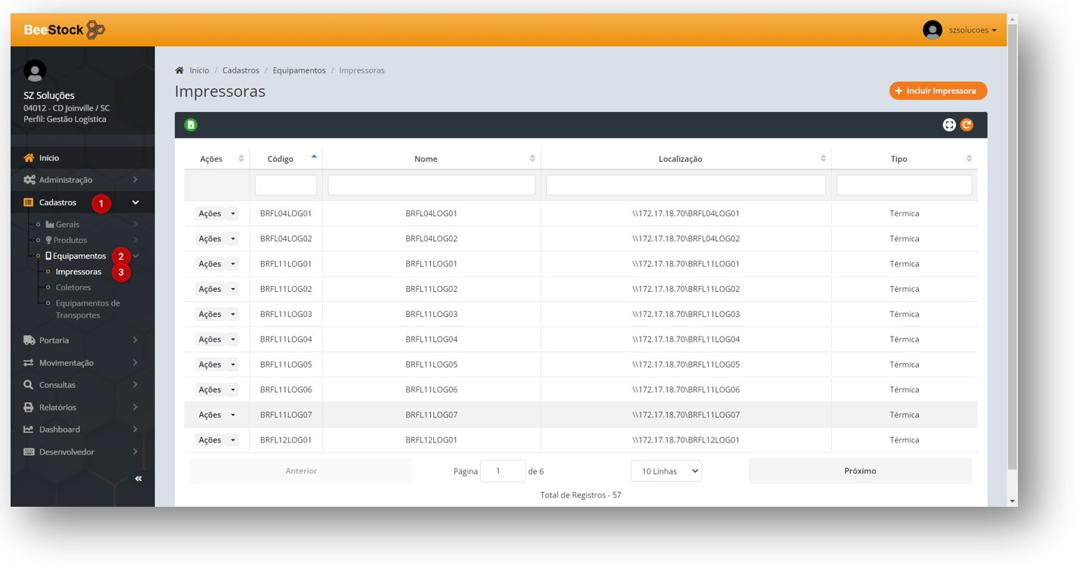Click the home icon in breadcrumb
The image size is (1089, 568).
pyautogui.click(x=179, y=70)
